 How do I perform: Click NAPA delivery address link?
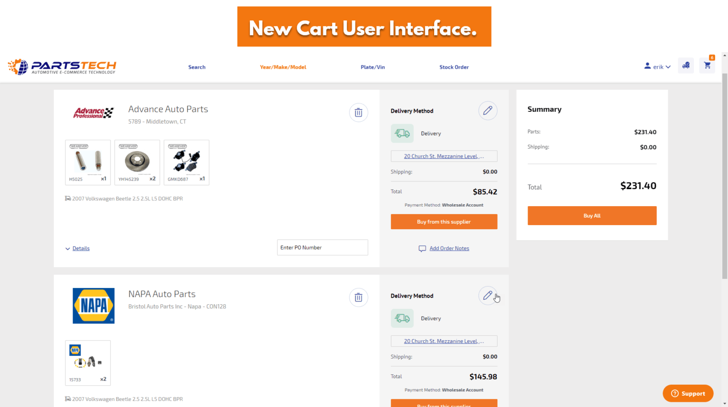(x=444, y=341)
